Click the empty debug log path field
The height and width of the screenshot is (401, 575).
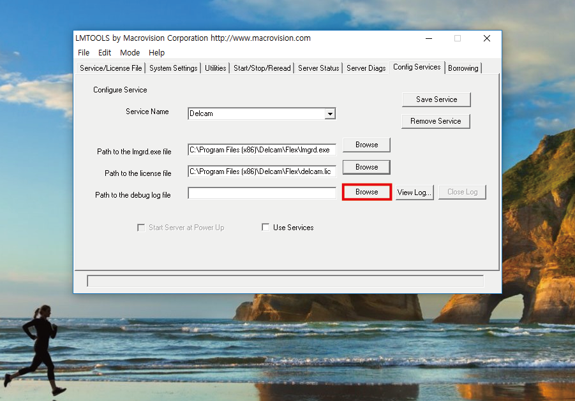pos(262,193)
